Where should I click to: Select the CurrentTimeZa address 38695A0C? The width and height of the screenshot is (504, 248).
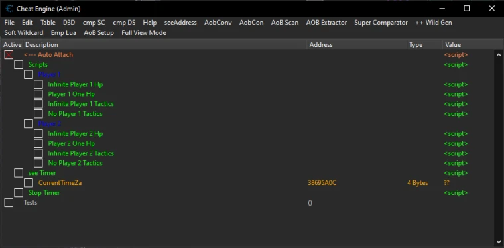pos(322,183)
